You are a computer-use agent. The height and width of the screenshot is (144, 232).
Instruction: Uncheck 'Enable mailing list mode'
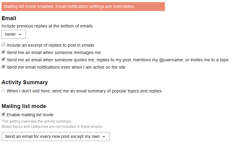3,114
